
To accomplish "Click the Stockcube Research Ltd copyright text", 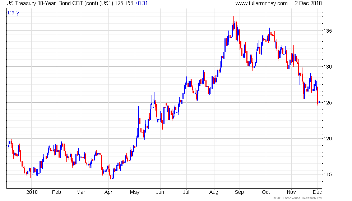I will tap(297, 198).
